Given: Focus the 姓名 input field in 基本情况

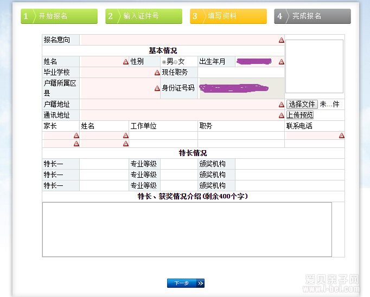Looking at the screenshot, I should point(104,62).
